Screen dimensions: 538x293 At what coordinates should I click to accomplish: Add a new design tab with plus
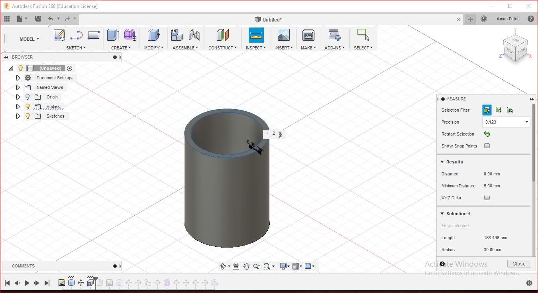tap(470, 19)
